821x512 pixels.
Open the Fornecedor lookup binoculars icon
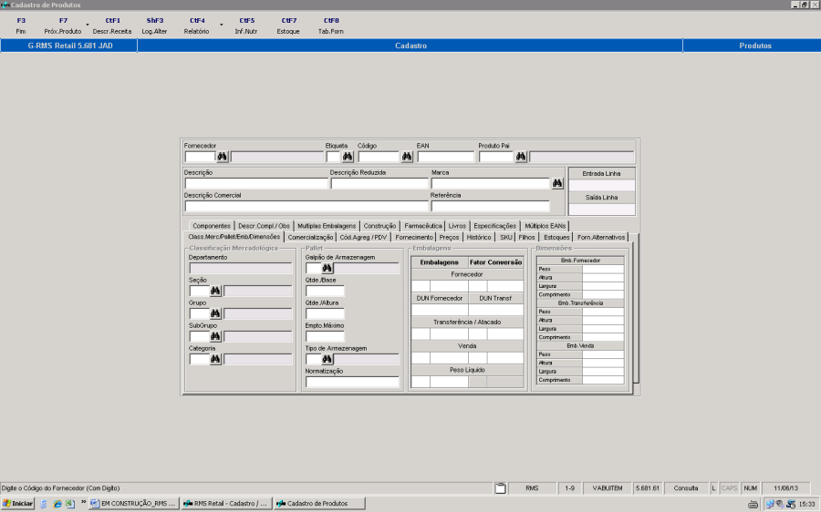click(222, 157)
